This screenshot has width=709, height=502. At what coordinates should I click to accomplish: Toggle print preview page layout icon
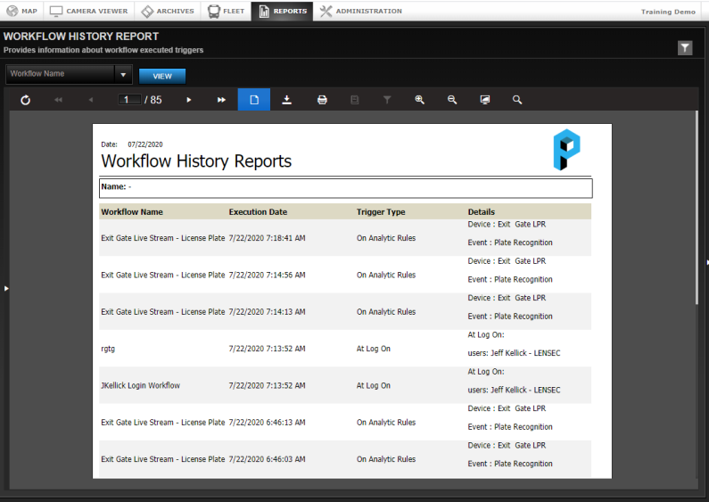tap(254, 100)
